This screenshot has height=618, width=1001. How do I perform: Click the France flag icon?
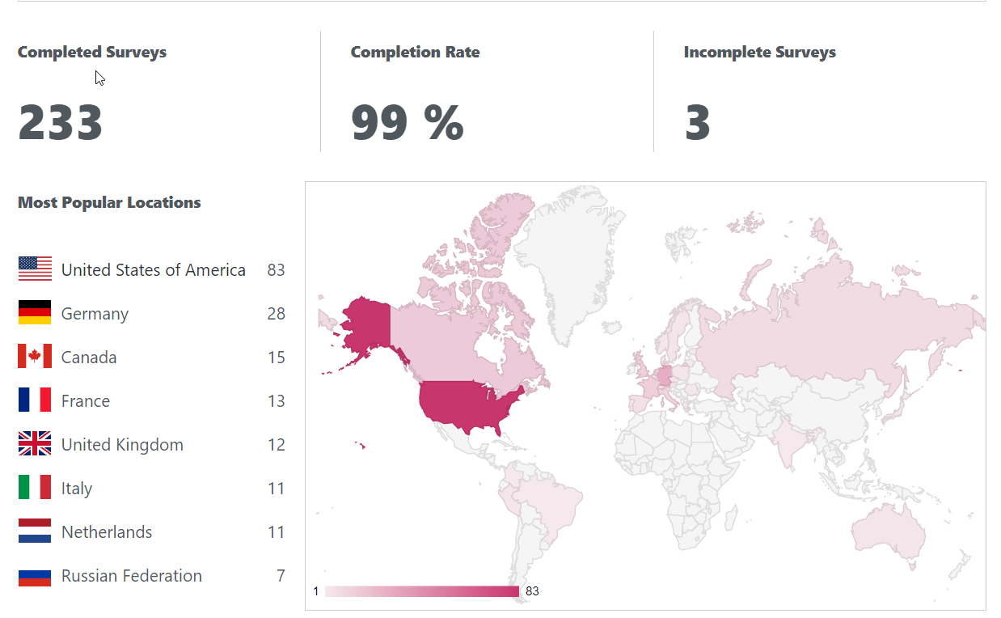(x=35, y=400)
